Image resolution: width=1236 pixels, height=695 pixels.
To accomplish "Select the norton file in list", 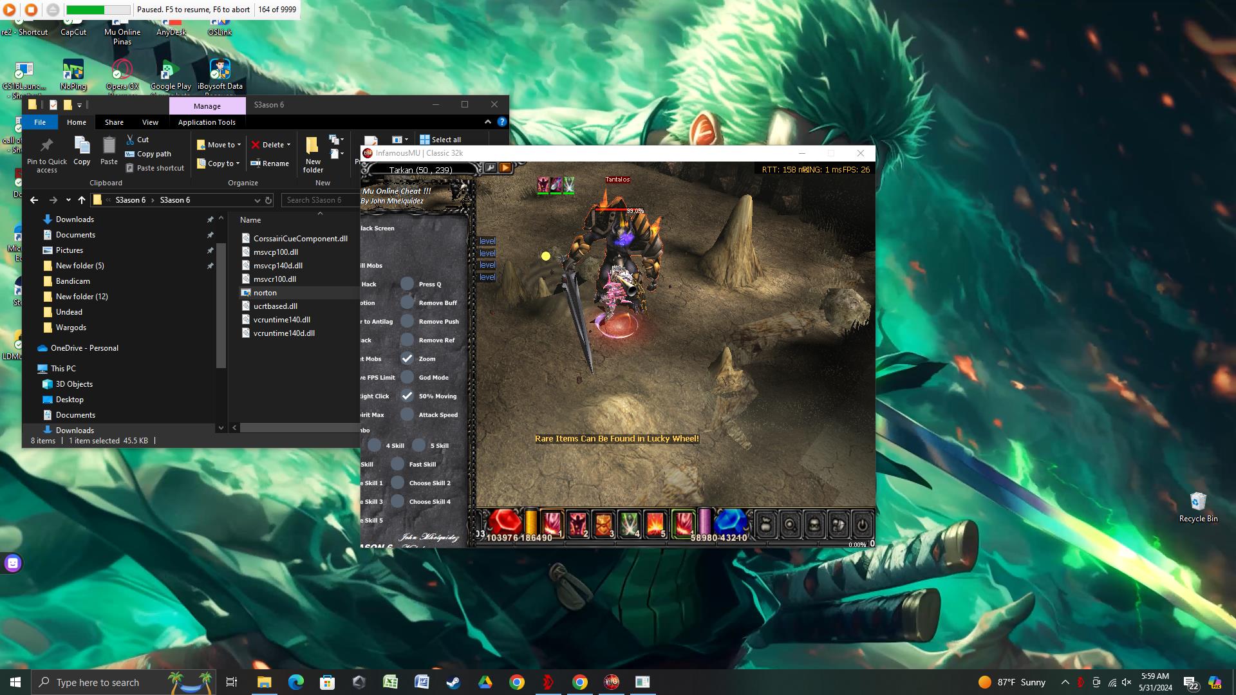I will 265,293.
